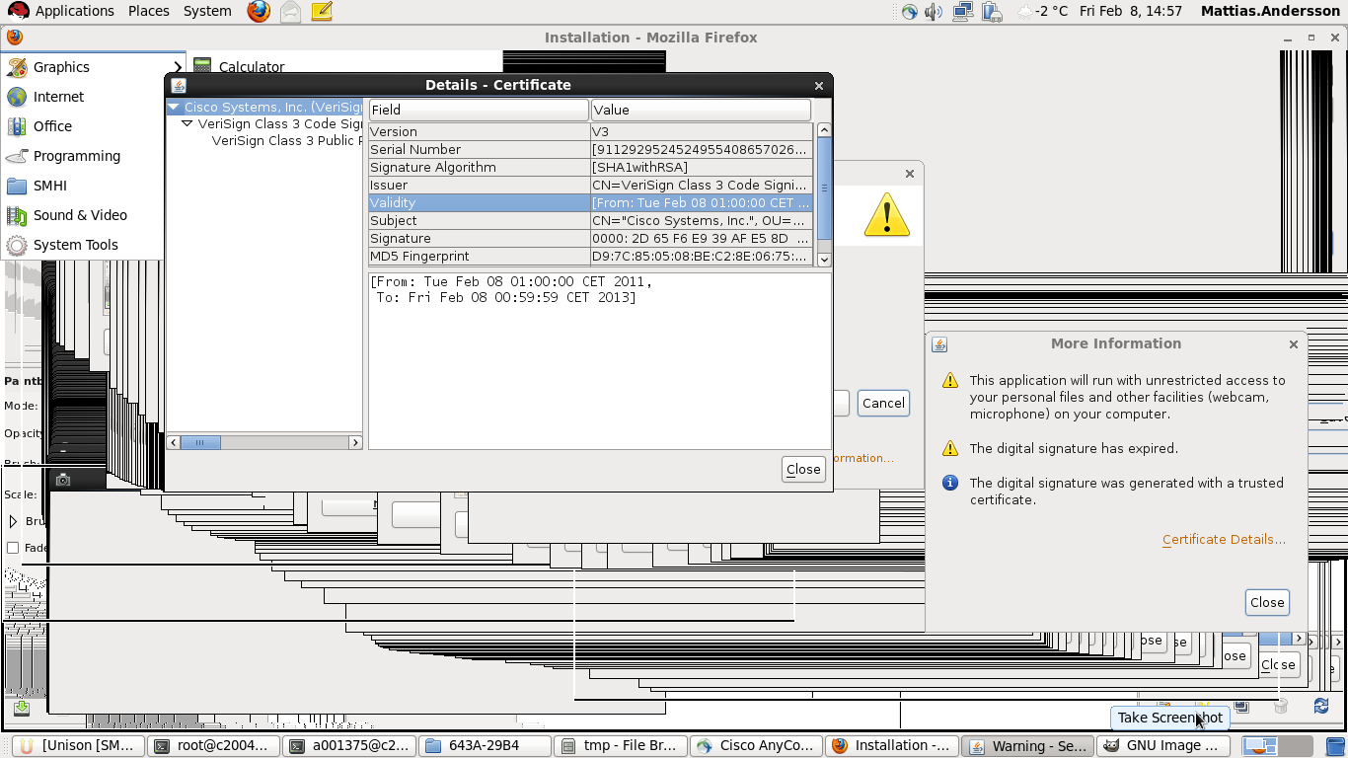
Task: Launch Calculator from the submenu
Action: [251, 67]
